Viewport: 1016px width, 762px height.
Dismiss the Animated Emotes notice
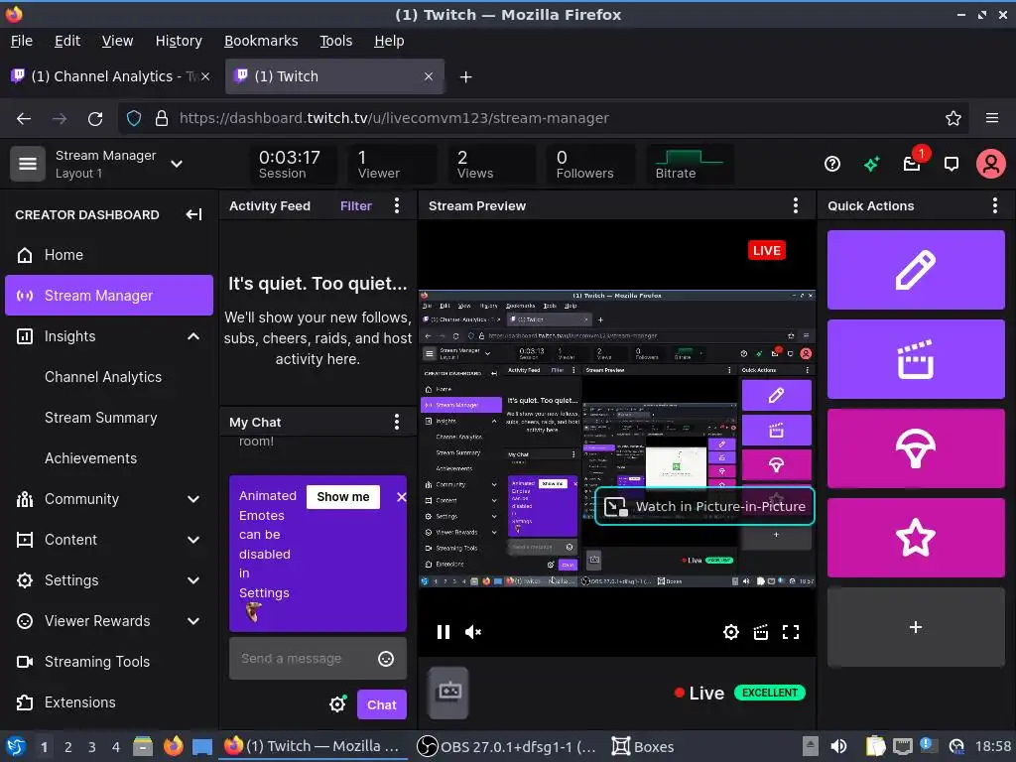tap(401, 497)
